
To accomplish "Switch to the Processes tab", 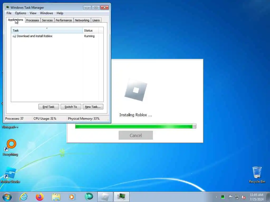I will (32, 20).
